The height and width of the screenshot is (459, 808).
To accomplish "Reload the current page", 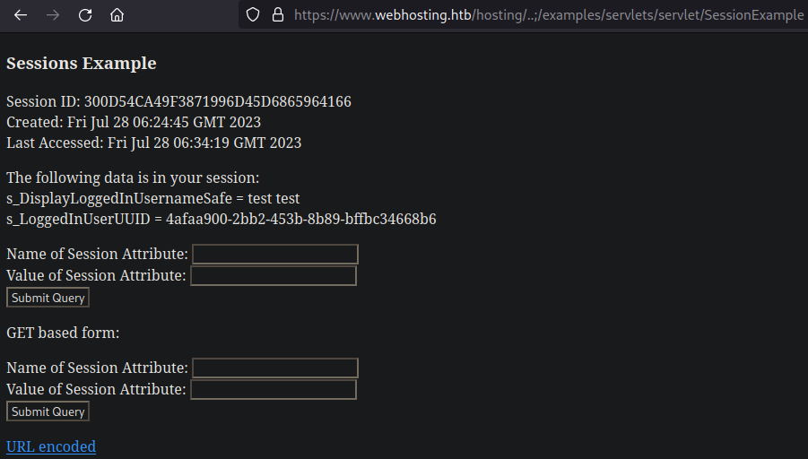I will (85, 15).
